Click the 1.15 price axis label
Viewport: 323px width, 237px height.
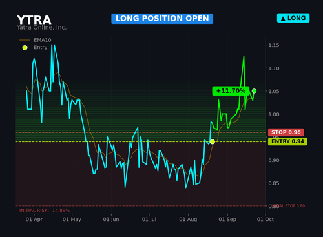[x=274, y=45]
